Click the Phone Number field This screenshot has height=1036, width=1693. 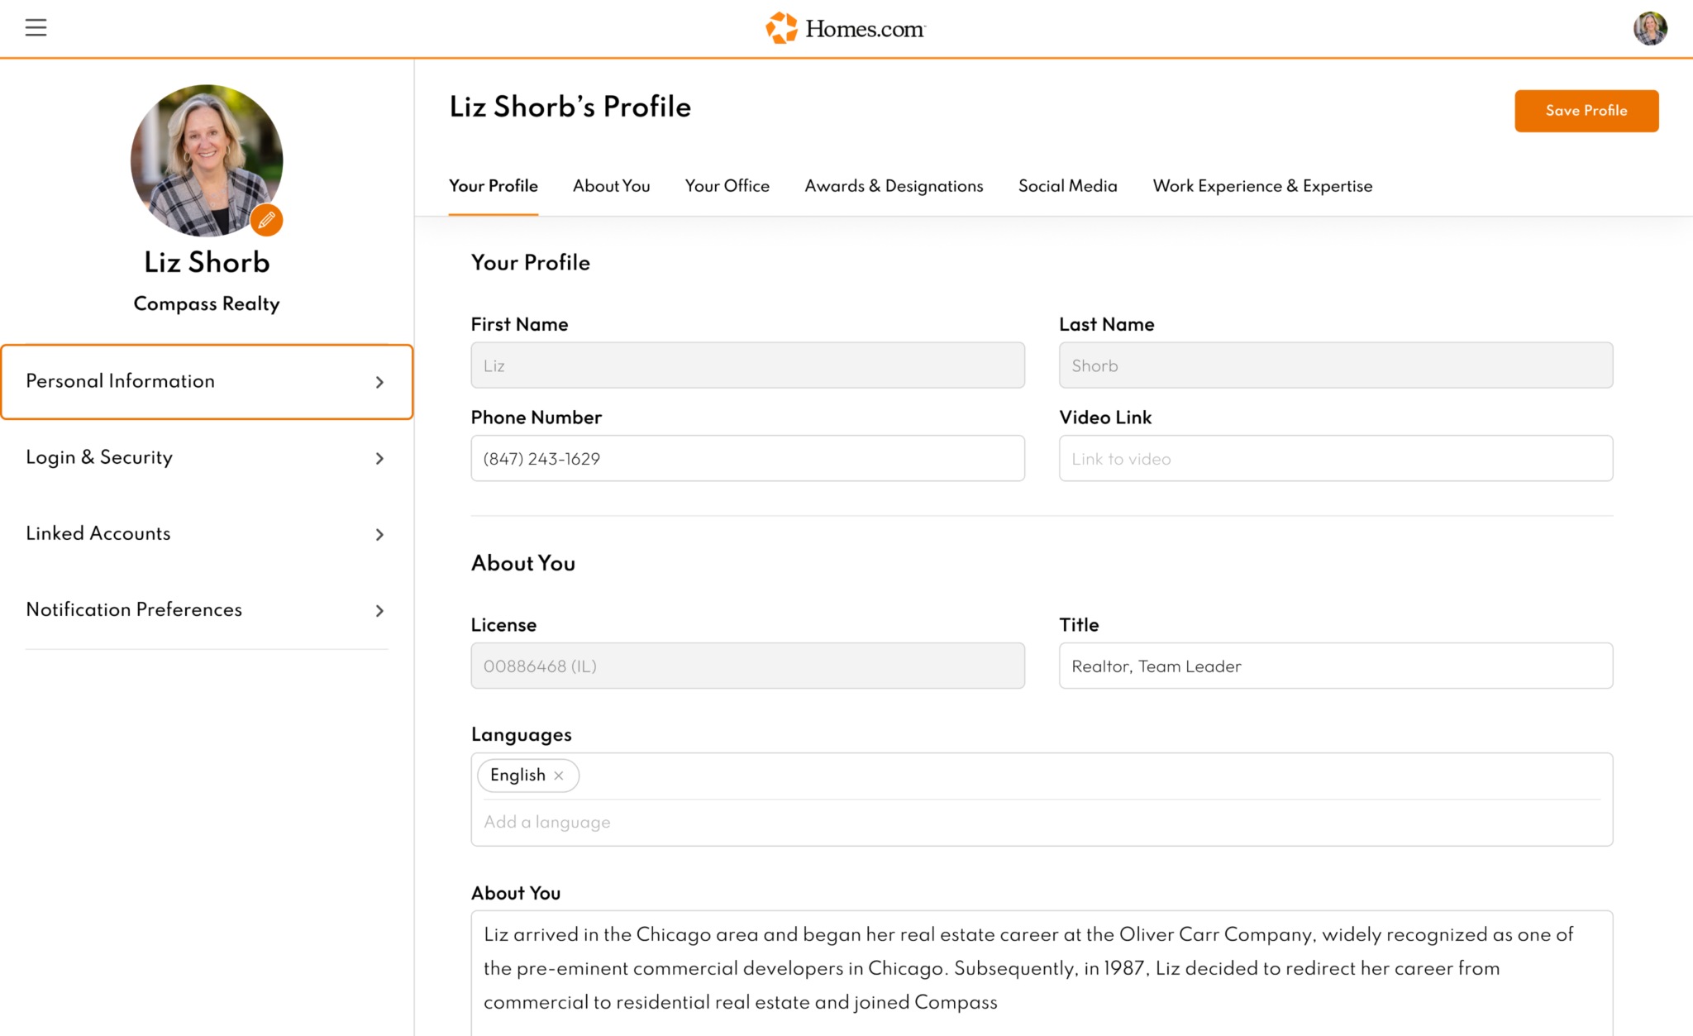(747, 459)
